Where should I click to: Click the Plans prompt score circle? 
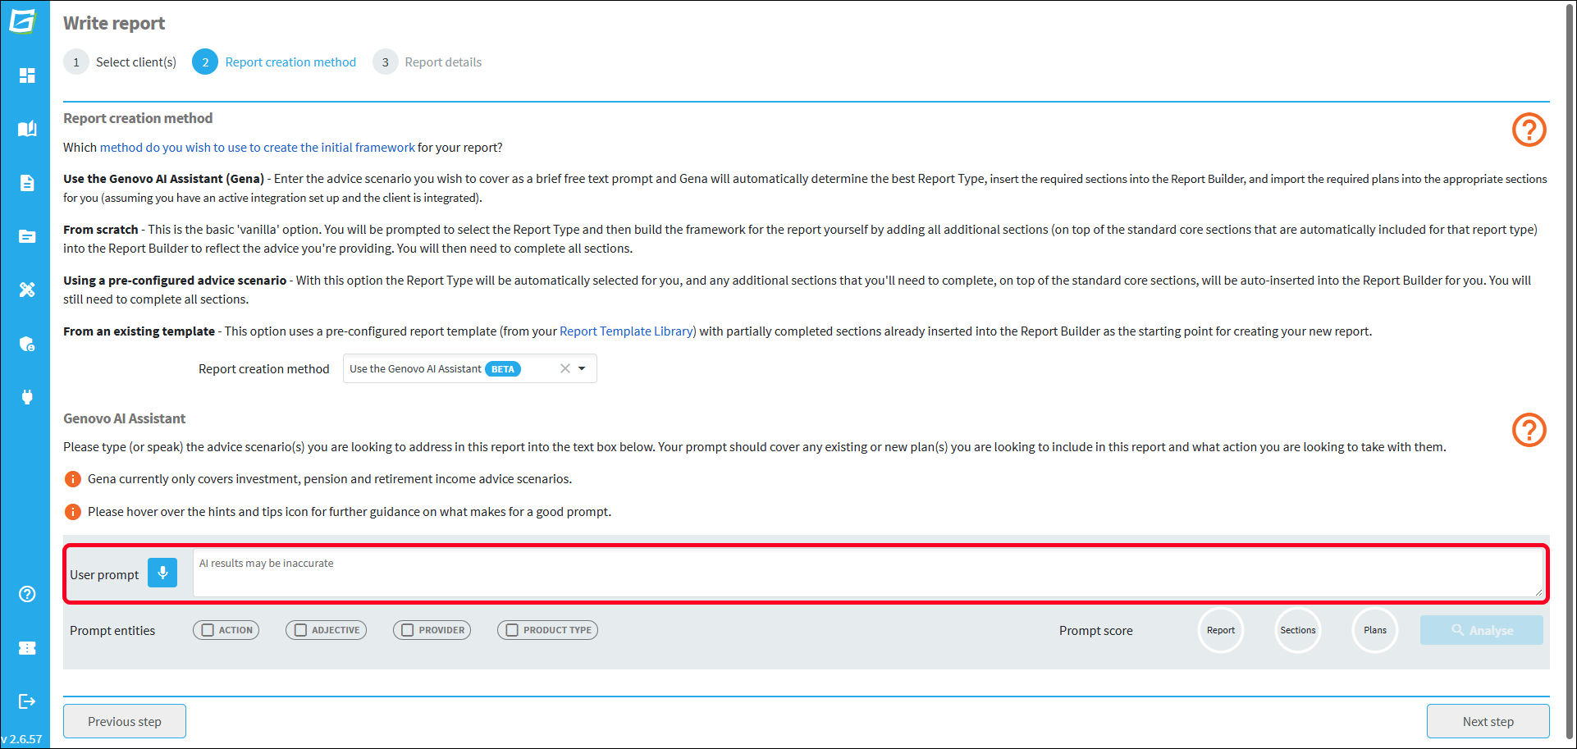[x=1375, y=630]
